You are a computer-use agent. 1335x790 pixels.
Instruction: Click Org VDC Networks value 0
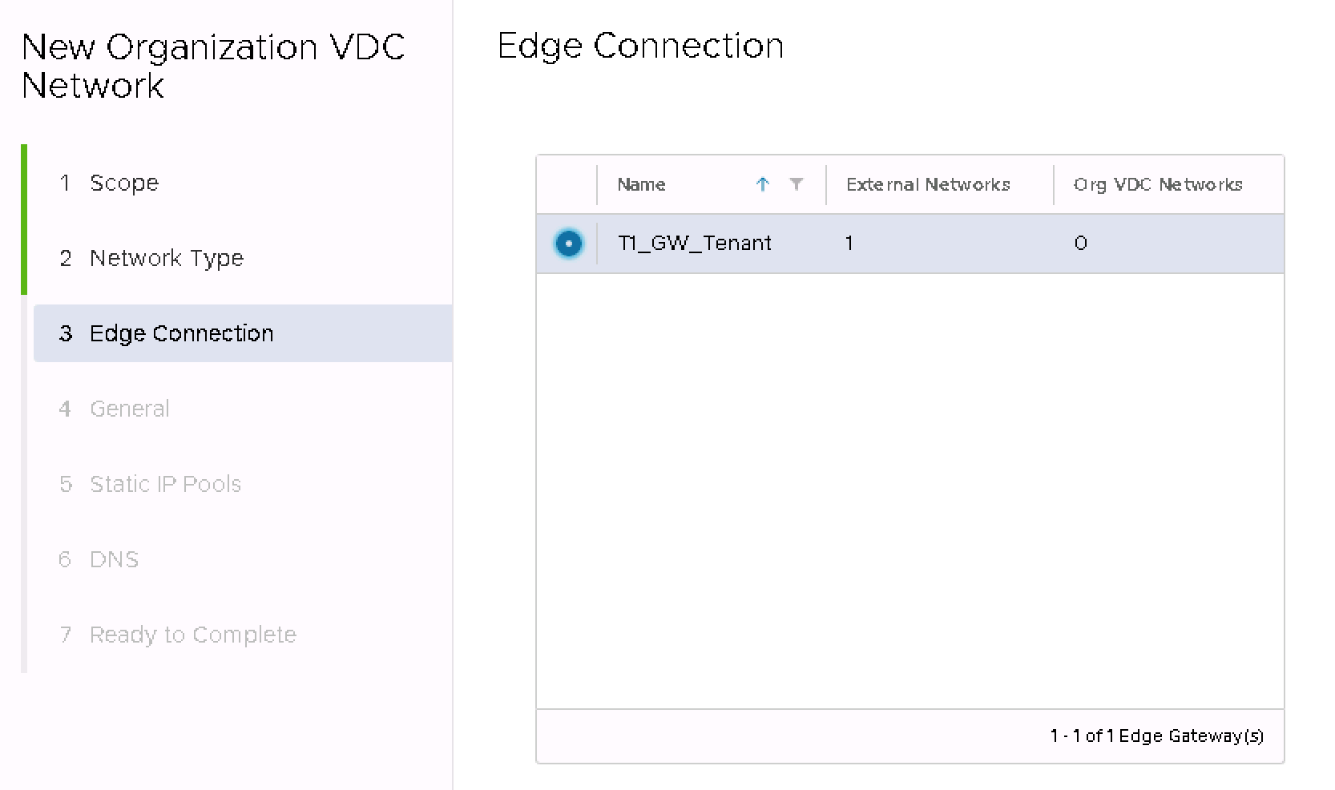[1080, 244]
